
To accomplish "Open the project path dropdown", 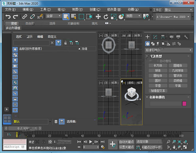I will tap(173, 17).
